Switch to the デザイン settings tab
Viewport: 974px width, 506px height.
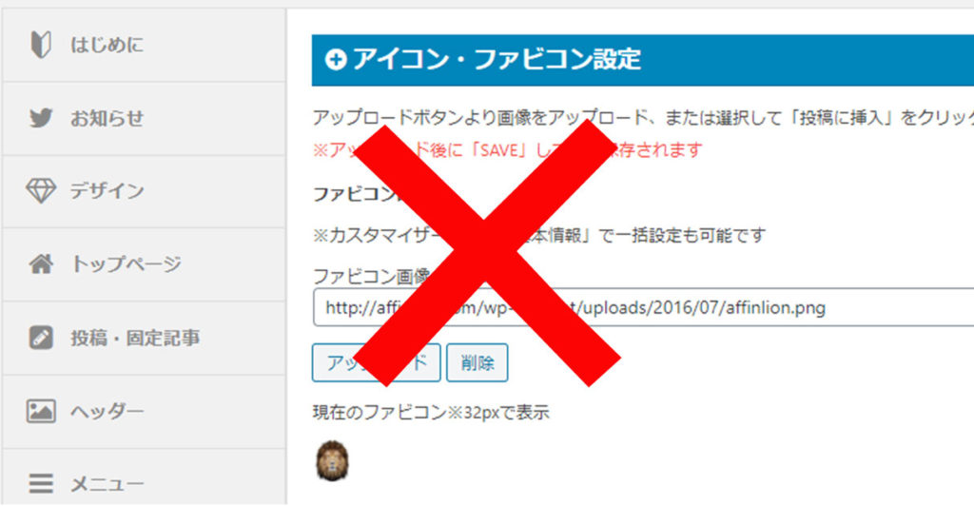144,191
